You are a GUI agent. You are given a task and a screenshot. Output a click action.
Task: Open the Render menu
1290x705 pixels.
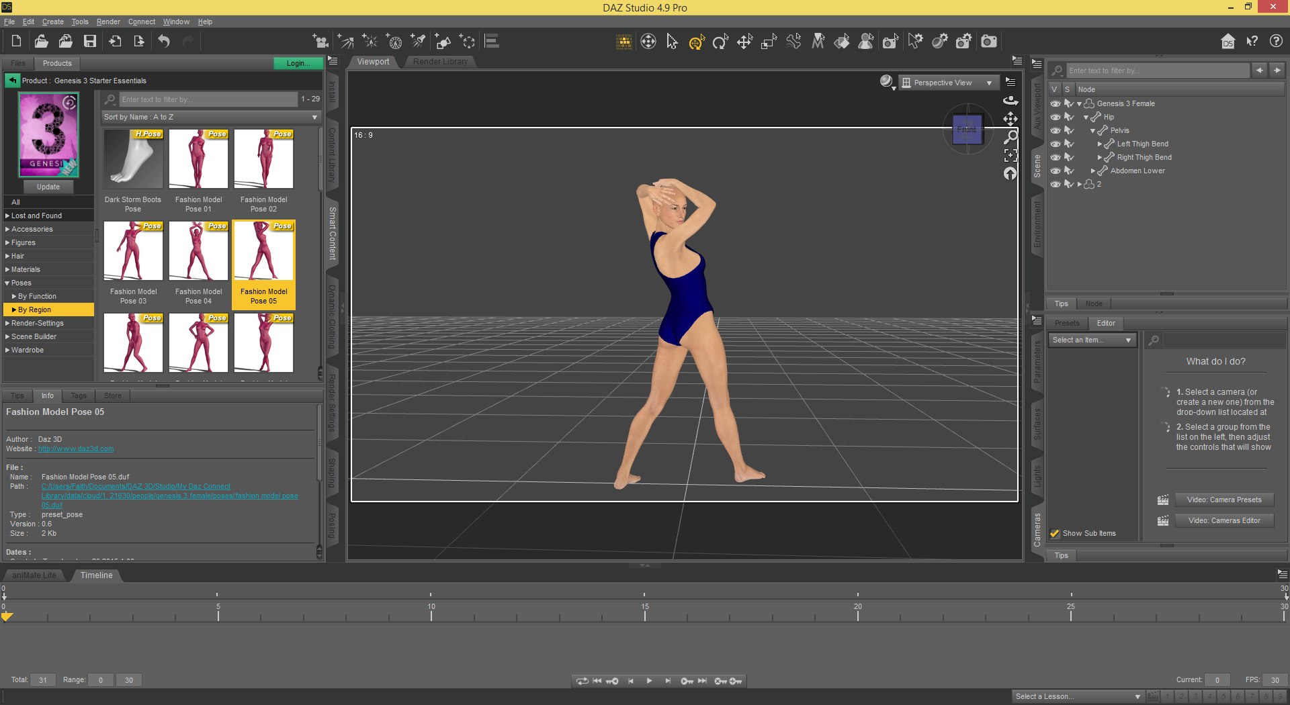tap(108, 21)
